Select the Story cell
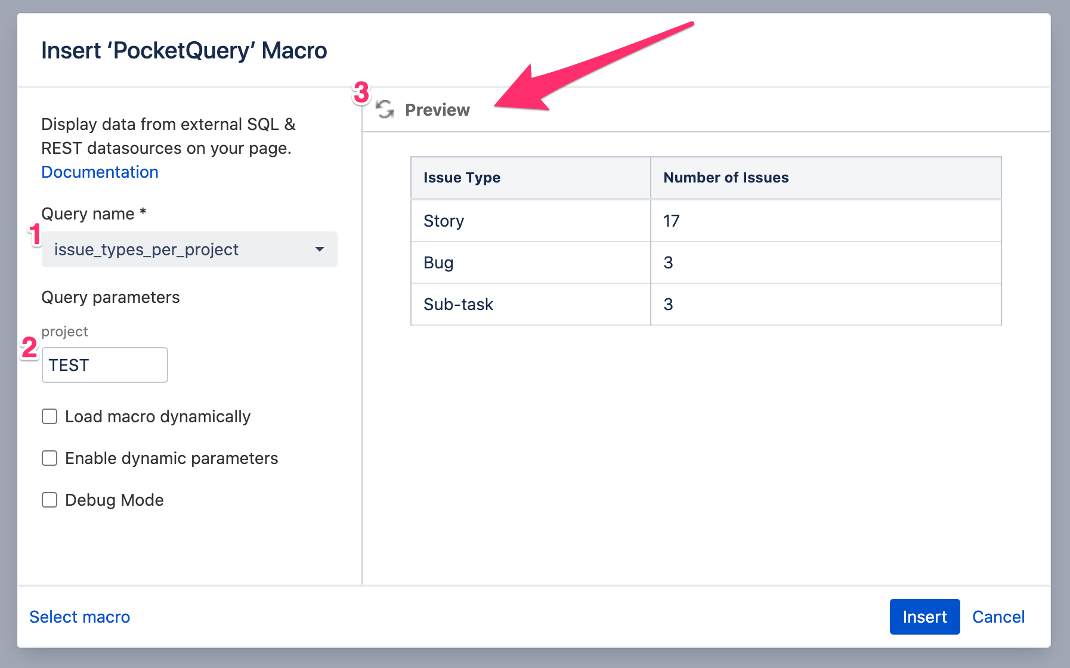Viewport: 1070px width, 668px height. pos(530,221)
